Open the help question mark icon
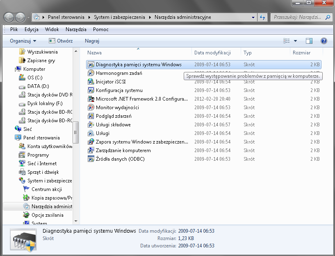Screen dimensions: 335x256 [324, 41]
